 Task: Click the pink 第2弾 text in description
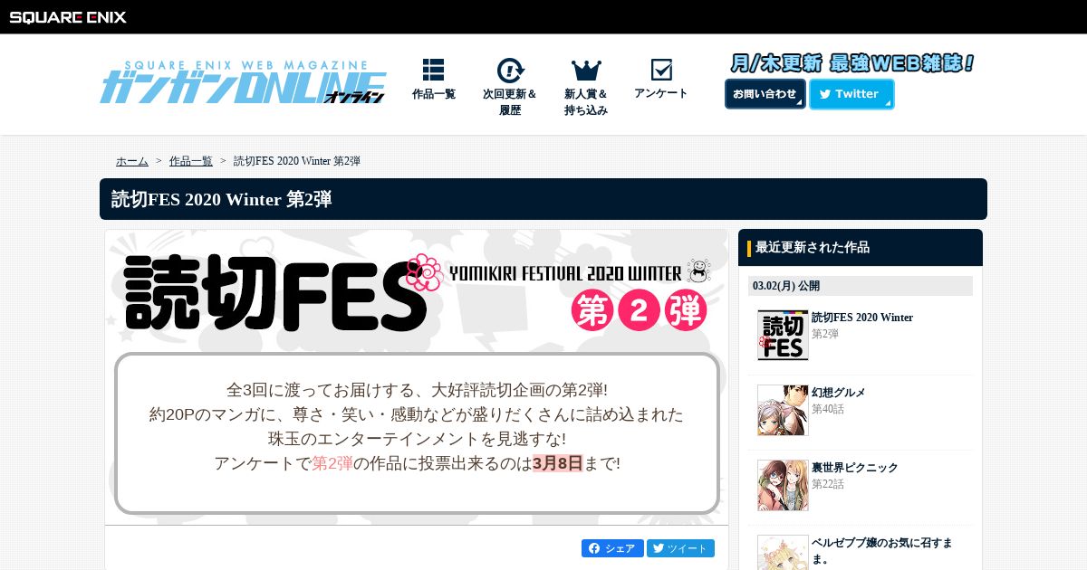[x=332, y=463]
